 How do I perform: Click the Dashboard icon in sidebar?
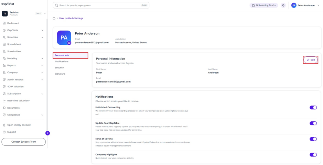tap(4, 23)
